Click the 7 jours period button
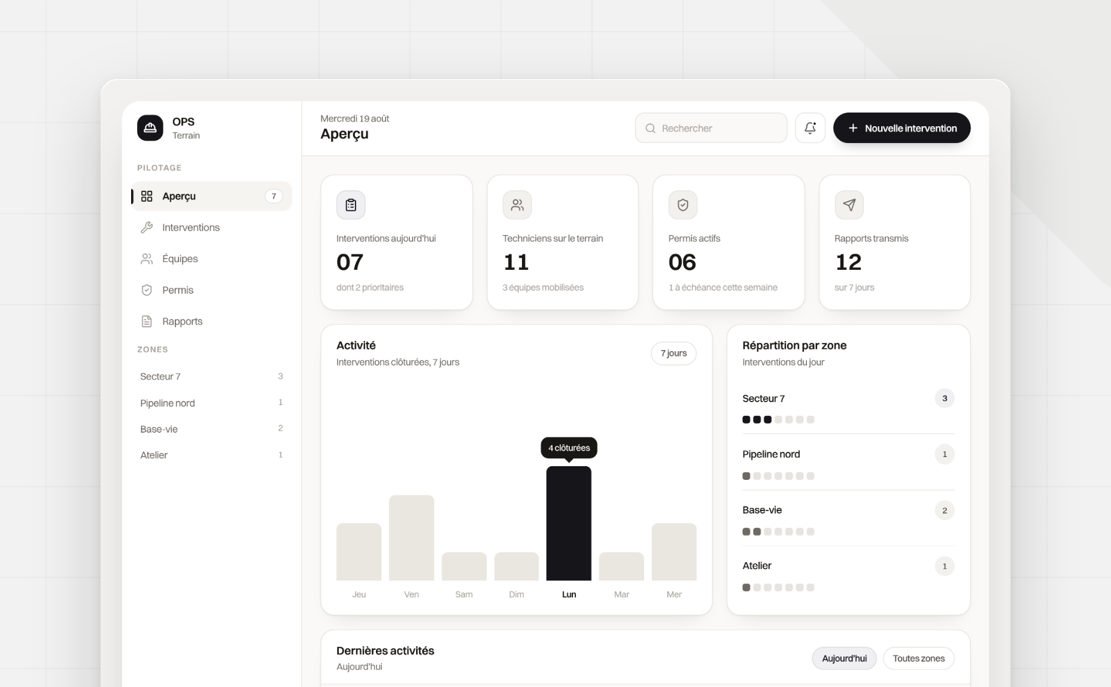This screenshot has height=687, width=1111. point(673,353)
